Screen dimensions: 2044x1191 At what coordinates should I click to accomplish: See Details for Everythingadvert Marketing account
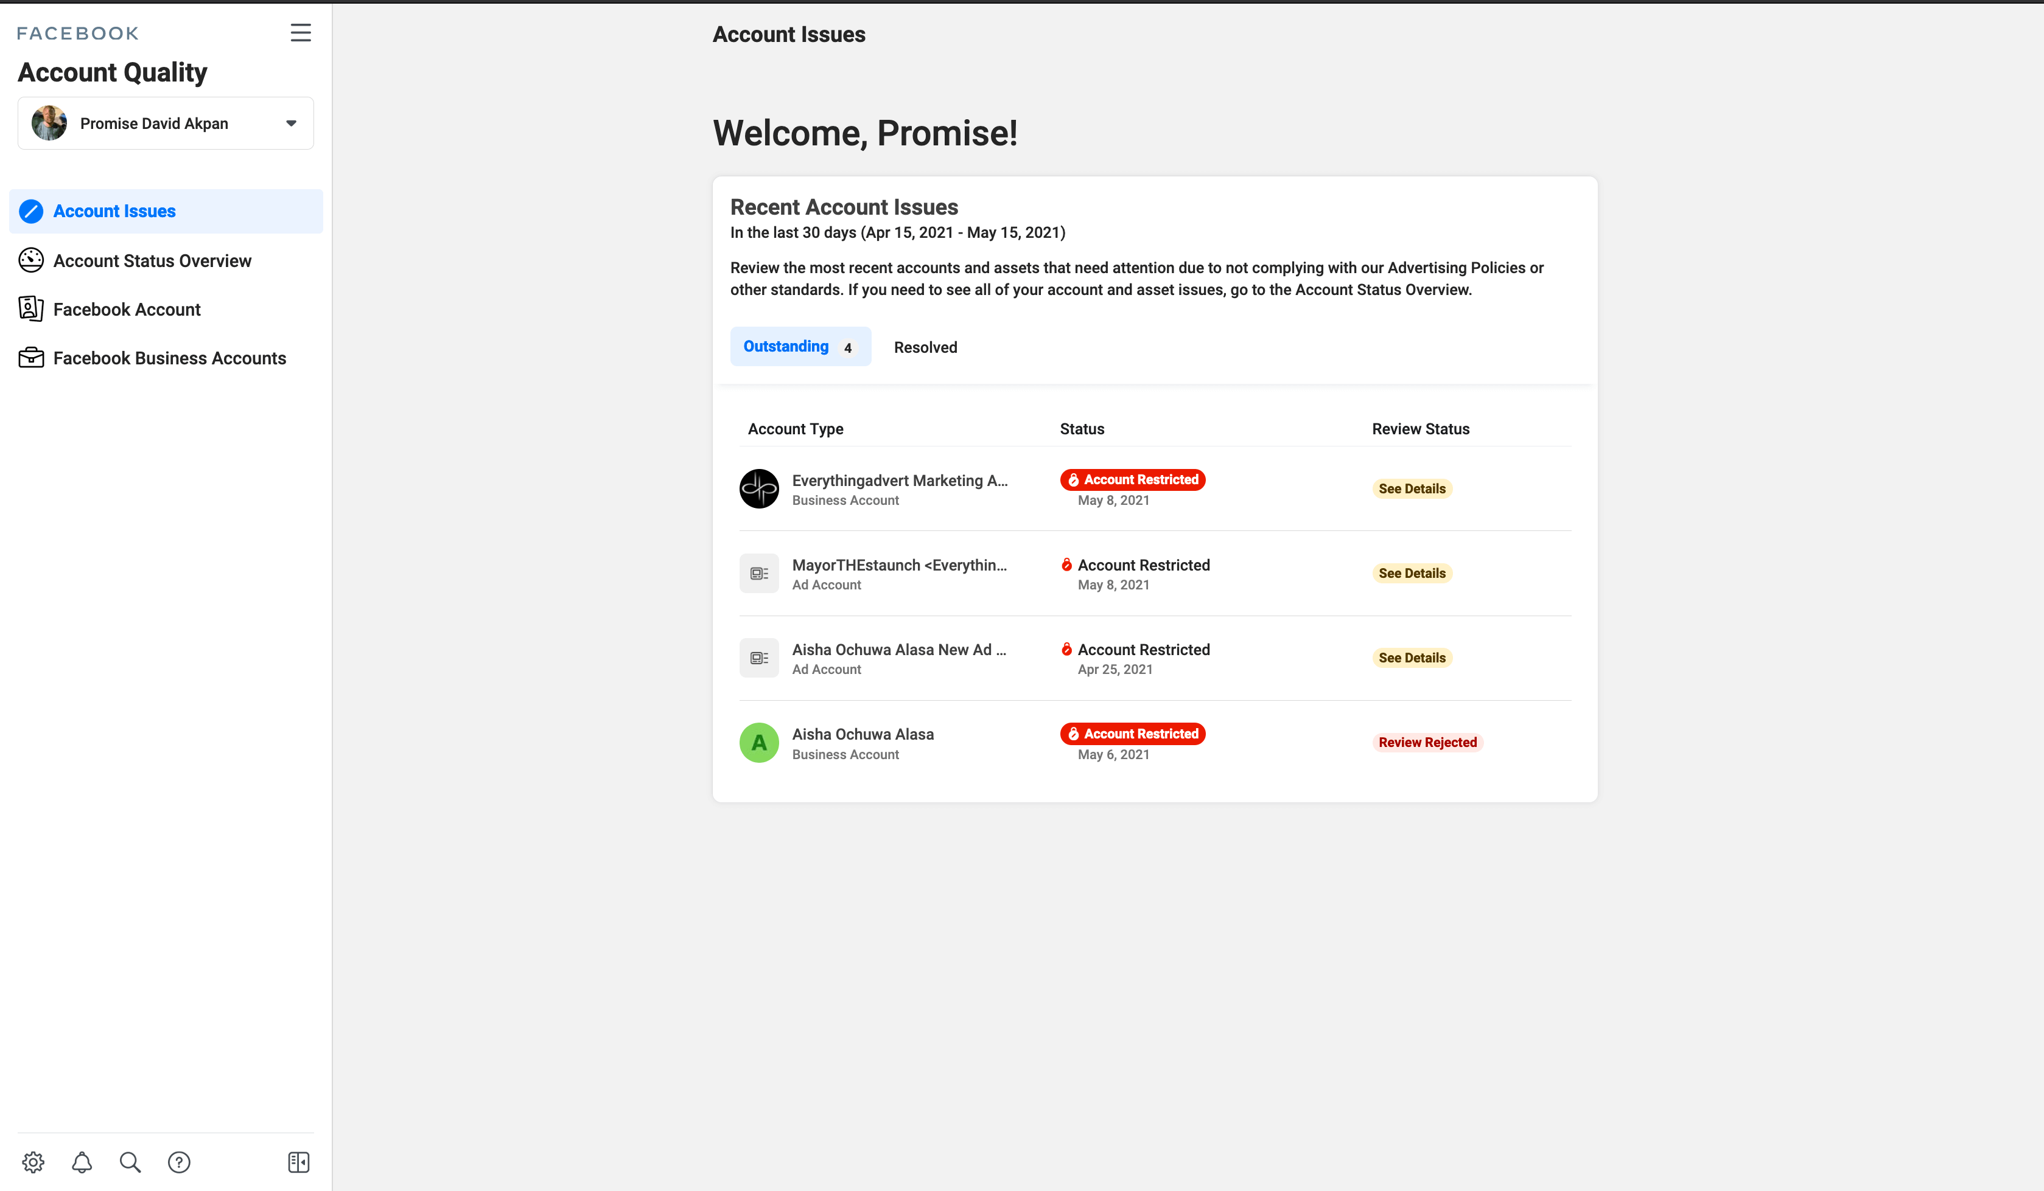[1412, 489]
